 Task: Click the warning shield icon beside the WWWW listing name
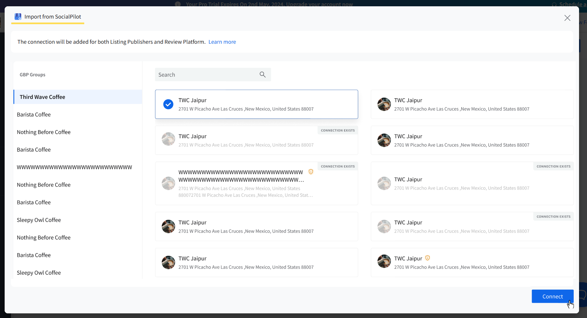coord(311,172)
